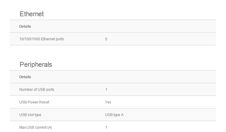Click the value 1 for USB ports
This screenshot has height=132, width=226.
(x=106, y=90)
